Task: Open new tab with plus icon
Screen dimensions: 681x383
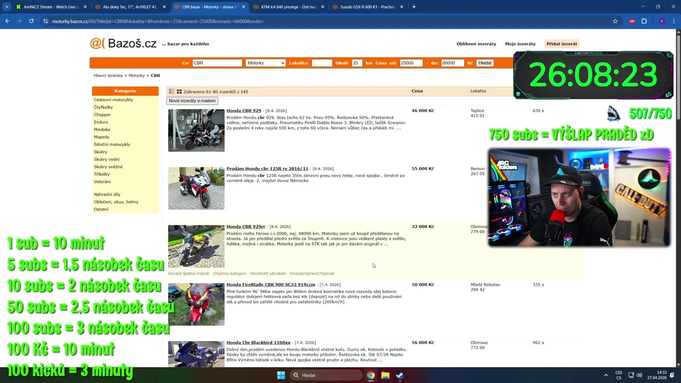Action: pos(414,7)
